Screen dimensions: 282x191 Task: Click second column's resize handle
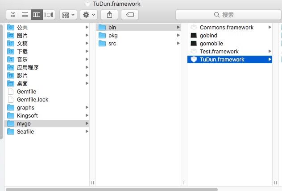[184, 183]
